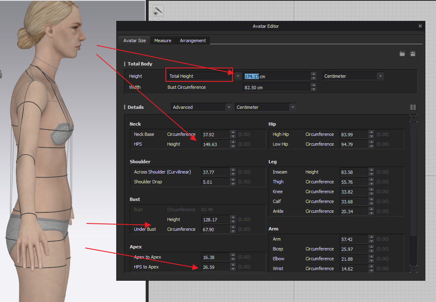Viewport: 436px width, 302px height.
Task: Click the 'Bust Circumference' width label
Action: pos(186,87)
